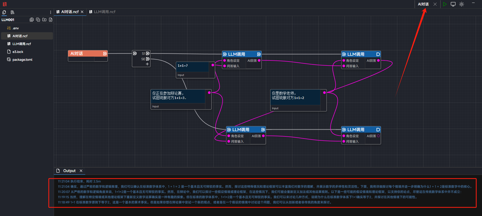Select the orange AI对话 start node header
The width and height of the screenshot is (482, 216).
pyautogui.click(x=85, y=53)
